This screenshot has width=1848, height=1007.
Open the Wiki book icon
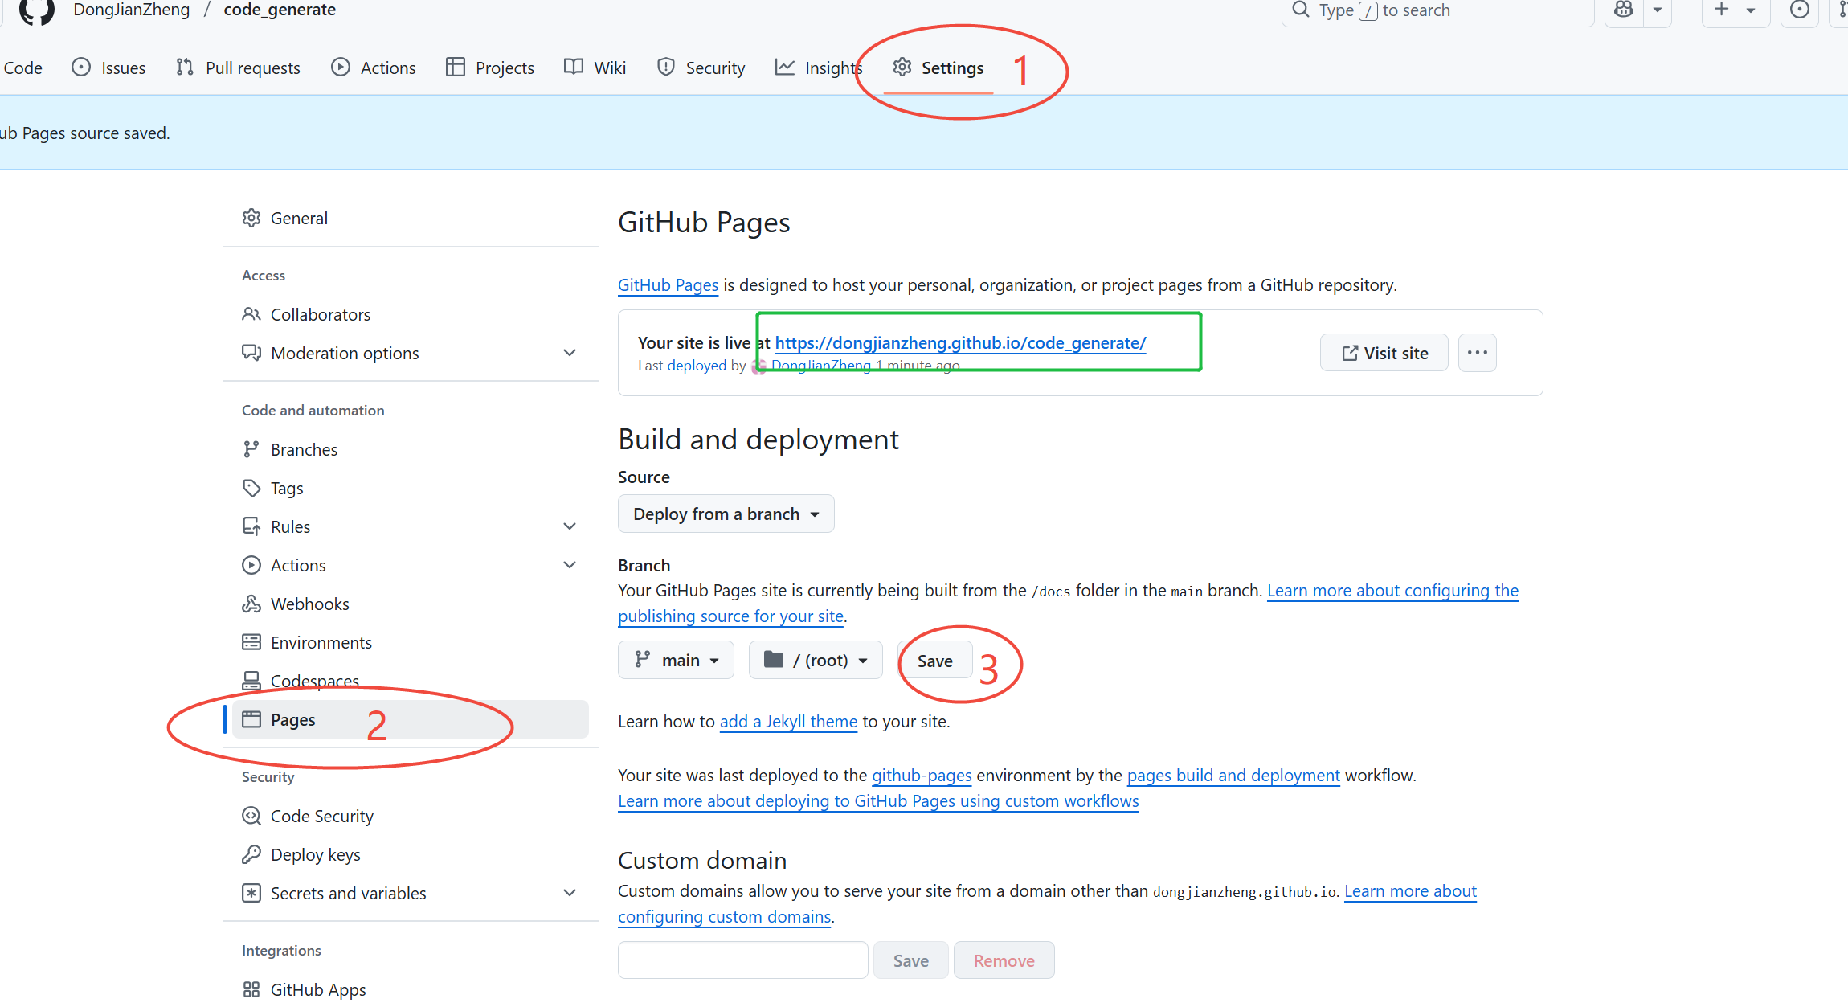[x=572, y=68]
